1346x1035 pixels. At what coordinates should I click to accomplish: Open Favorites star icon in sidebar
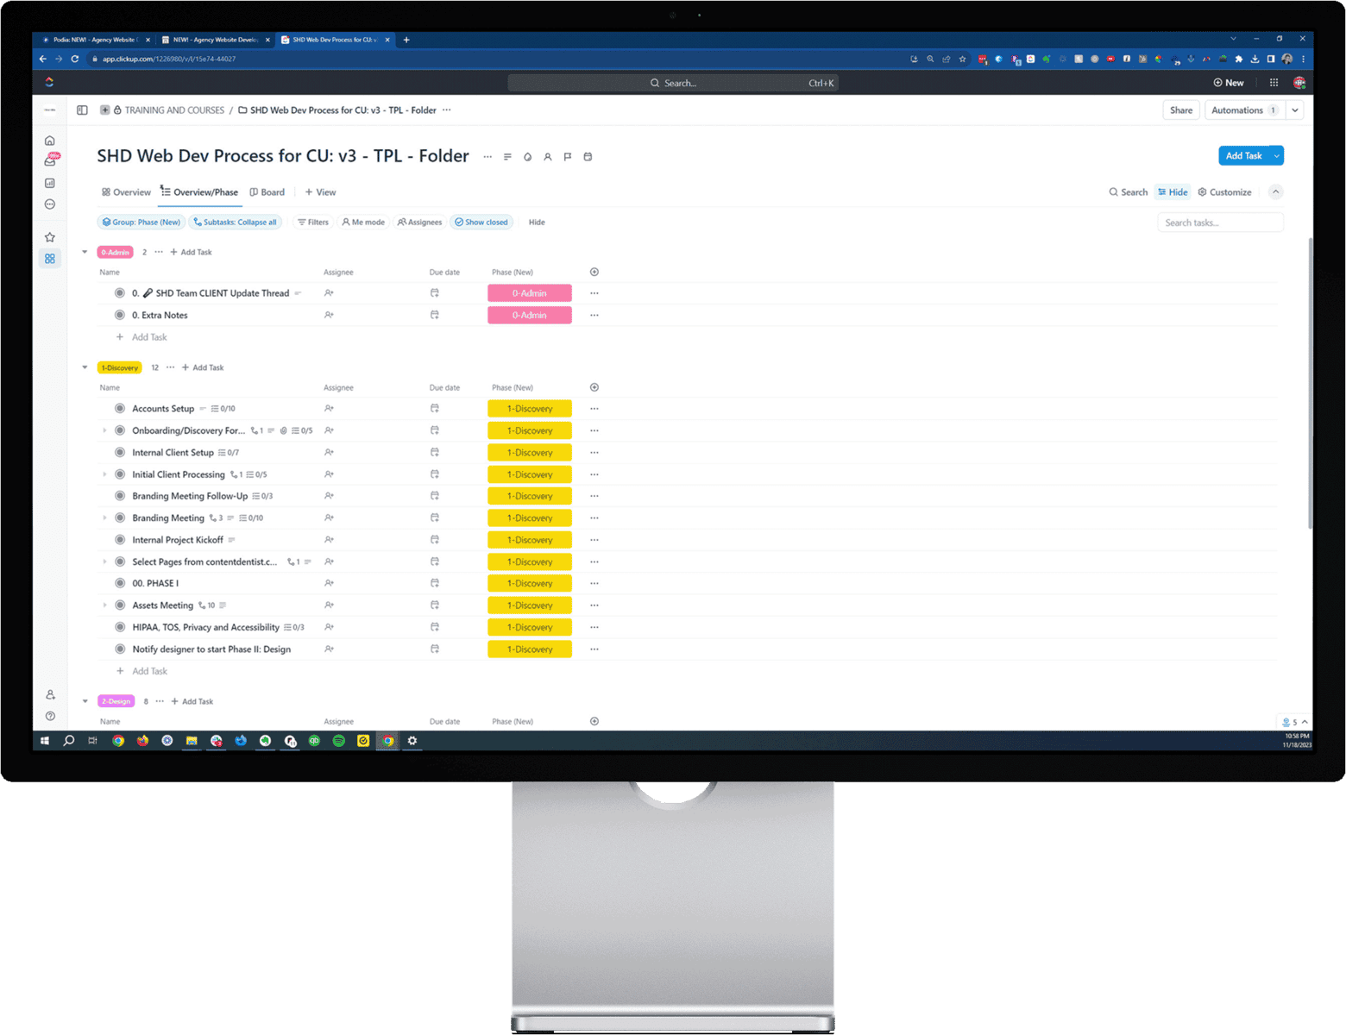tap(50, 237)
